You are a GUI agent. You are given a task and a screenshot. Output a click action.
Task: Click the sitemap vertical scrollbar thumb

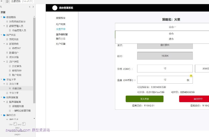[x=34, y=60]
